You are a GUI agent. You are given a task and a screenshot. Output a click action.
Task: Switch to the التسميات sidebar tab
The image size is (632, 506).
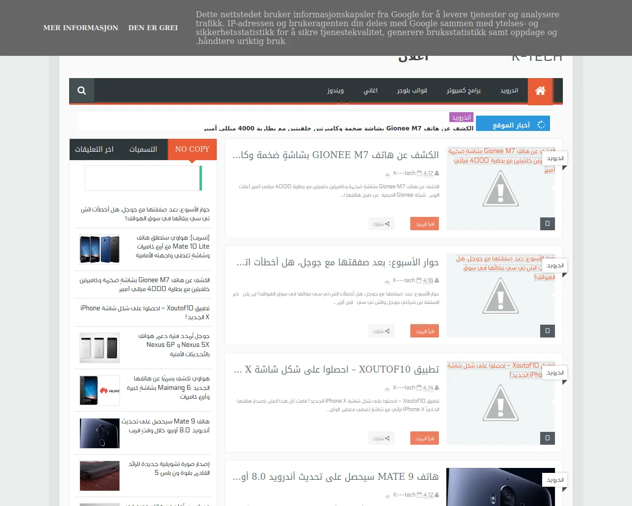point(143,149)
